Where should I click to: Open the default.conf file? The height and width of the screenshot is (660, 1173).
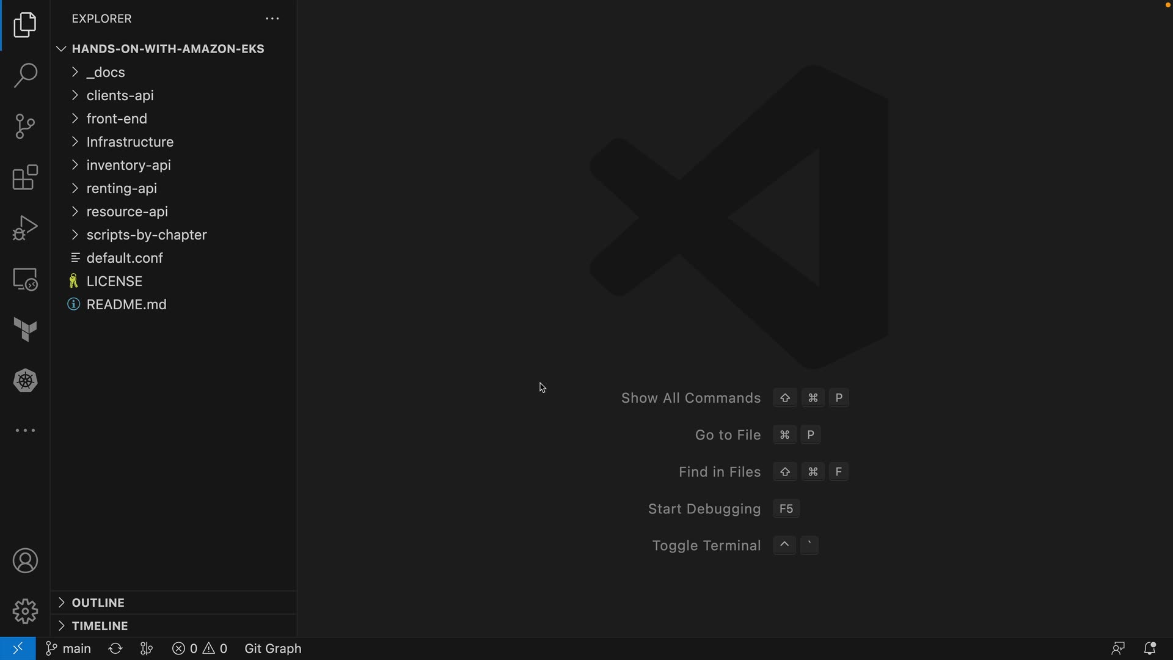125,258
